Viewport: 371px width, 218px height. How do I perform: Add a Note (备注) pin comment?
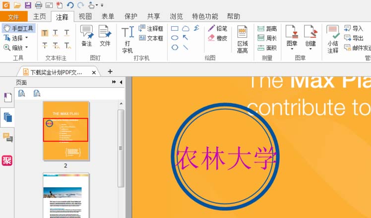87,36
